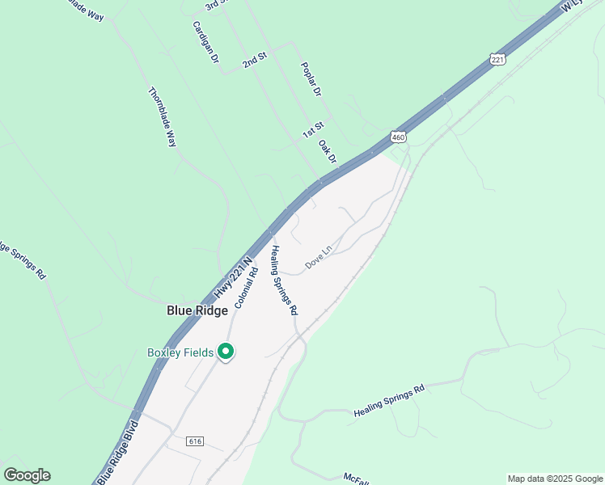The image size is (605, 485).
Task: Select the Blue Ridge town label
Action: (x=197, y=310)
